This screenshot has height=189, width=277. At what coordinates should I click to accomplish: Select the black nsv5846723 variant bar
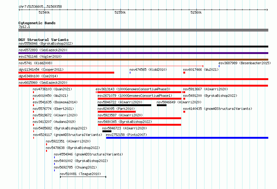[107, 131]
